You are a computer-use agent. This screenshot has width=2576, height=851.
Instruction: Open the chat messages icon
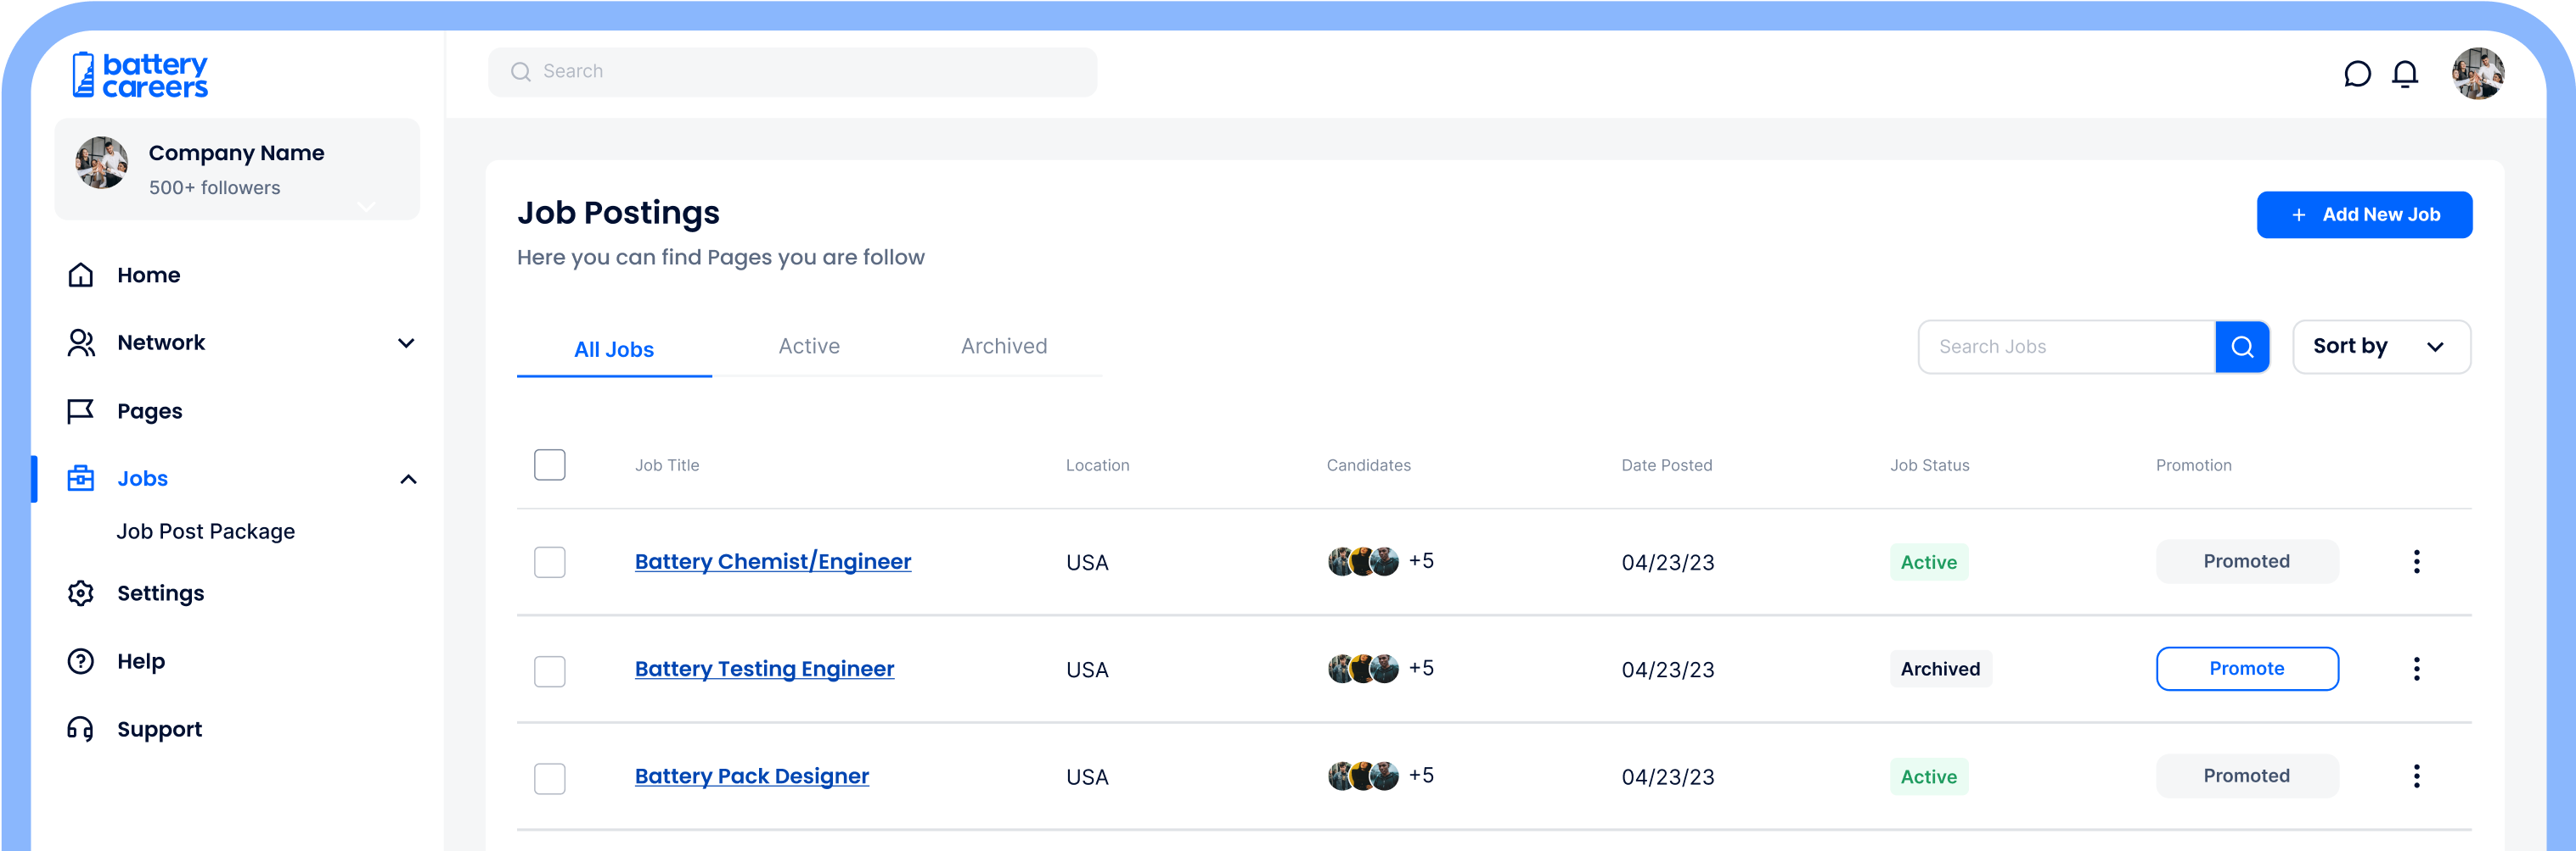2357,74
